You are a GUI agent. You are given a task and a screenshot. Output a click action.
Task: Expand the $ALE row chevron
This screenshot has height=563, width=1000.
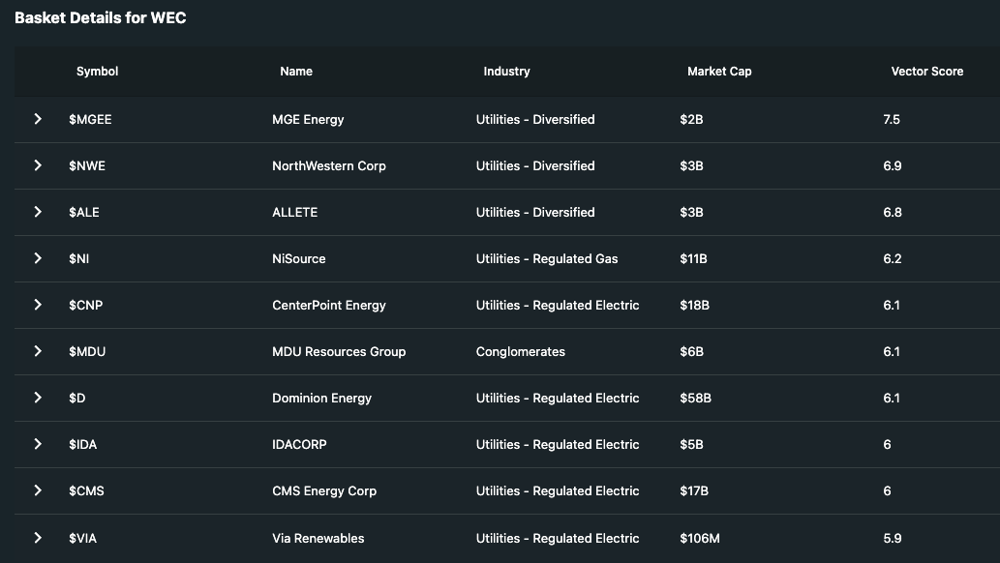[38, 212]
